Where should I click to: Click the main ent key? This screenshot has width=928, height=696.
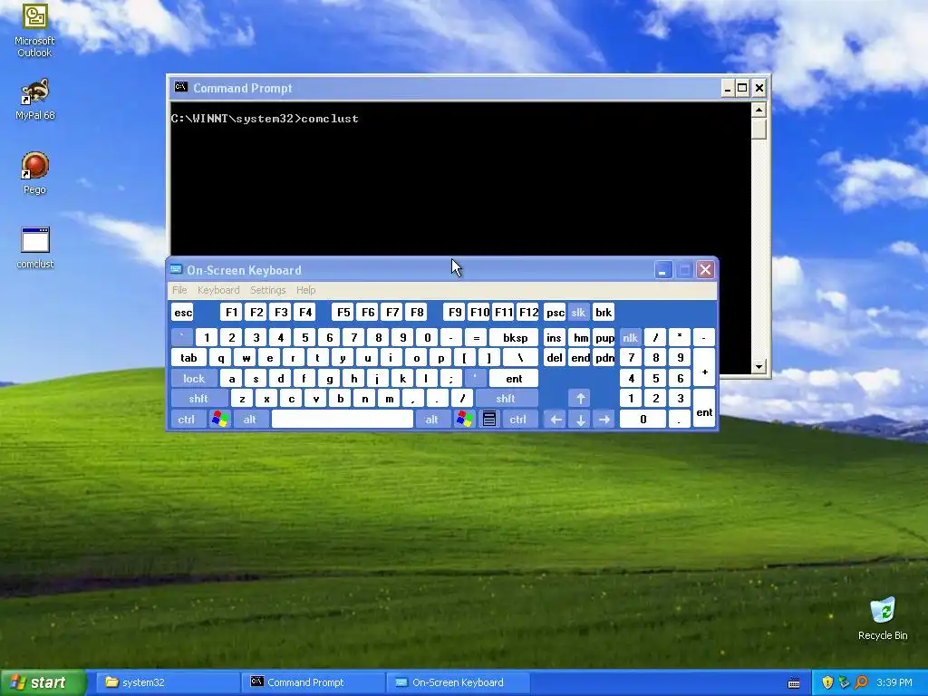click(x=514, y=378)
